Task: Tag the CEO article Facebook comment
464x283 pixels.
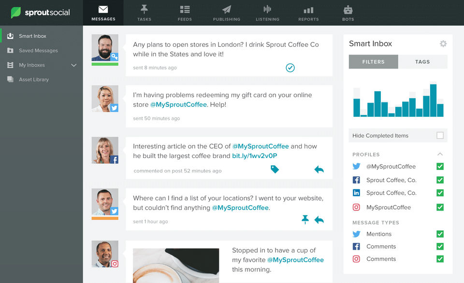Action: 275,169
